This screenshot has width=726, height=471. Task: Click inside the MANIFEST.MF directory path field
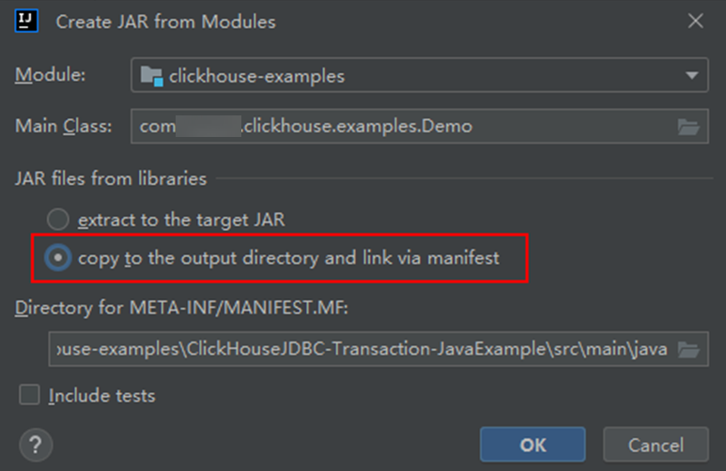pyautogui.click(x=378, y=349)
